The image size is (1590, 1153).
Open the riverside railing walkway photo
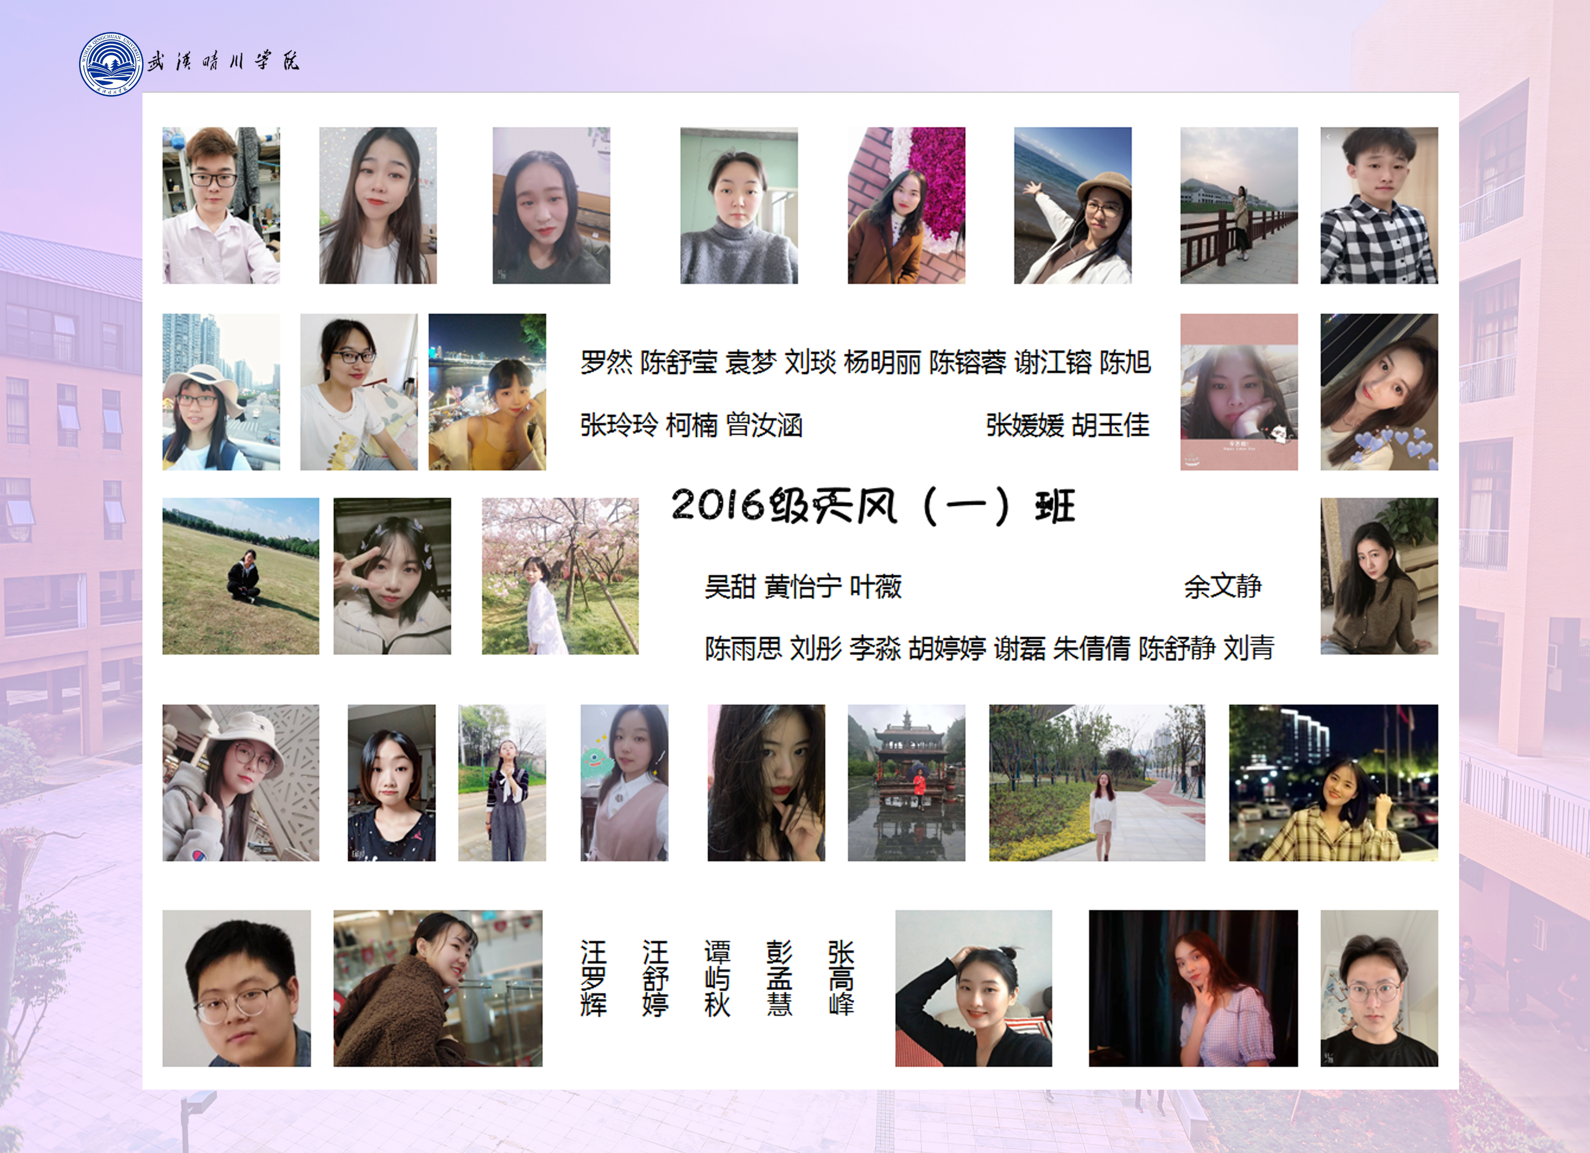coord(1238,205)
